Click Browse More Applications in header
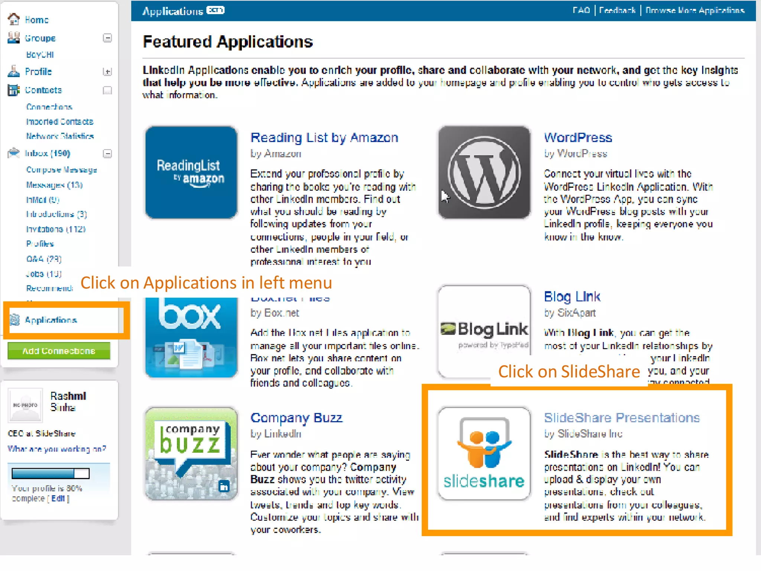Viewport: 761px width, 571px height. pyautogui.click(x=694, y=10)
